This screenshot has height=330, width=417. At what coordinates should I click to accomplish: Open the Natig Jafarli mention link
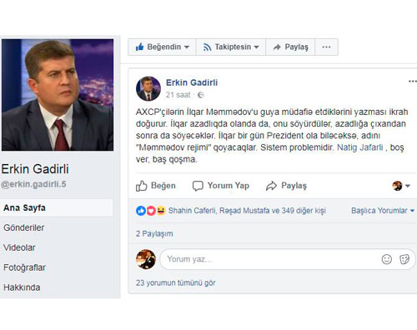click(x=359, y=147)
